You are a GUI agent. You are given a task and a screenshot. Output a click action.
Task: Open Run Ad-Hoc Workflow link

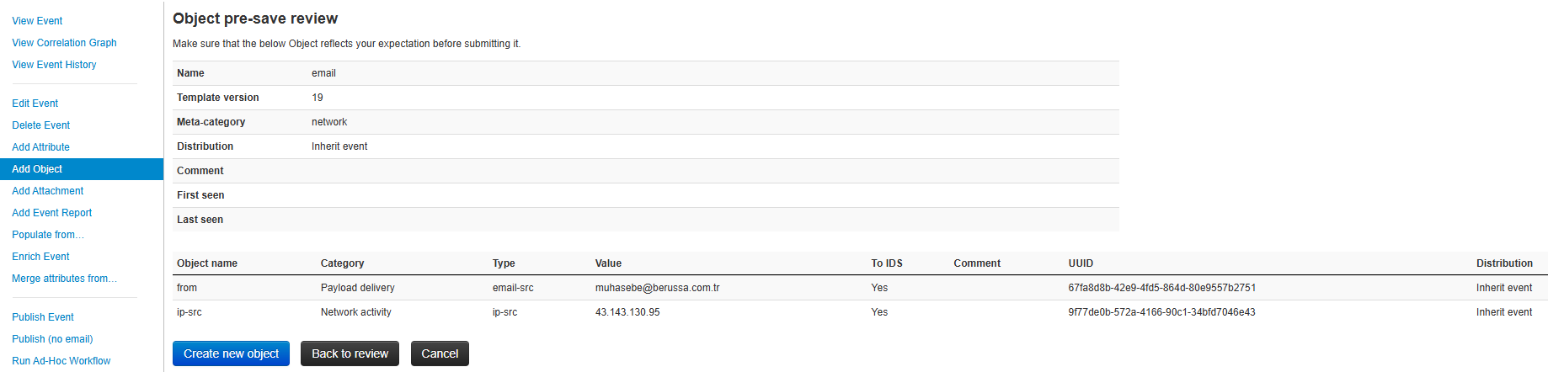click(x=61, y=361)
